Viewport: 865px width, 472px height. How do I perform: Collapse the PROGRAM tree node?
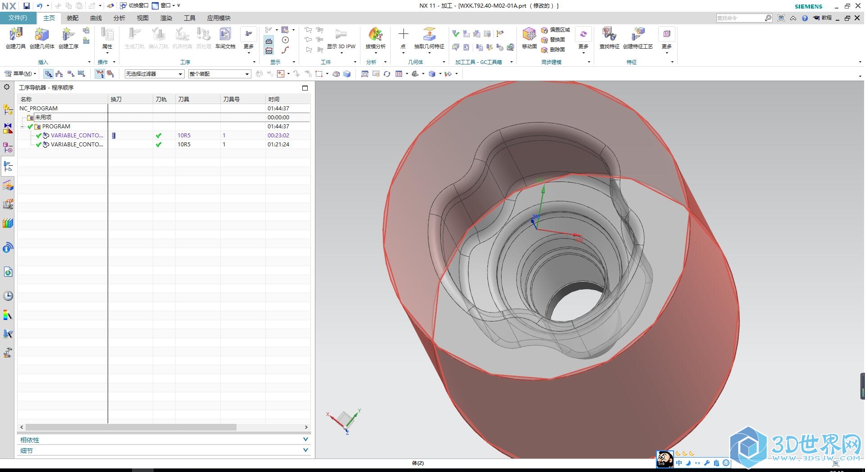(x=23, y=127)
